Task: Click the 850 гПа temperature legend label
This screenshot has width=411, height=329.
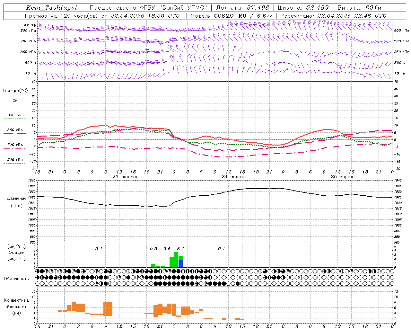Action: tap(15, 130)
